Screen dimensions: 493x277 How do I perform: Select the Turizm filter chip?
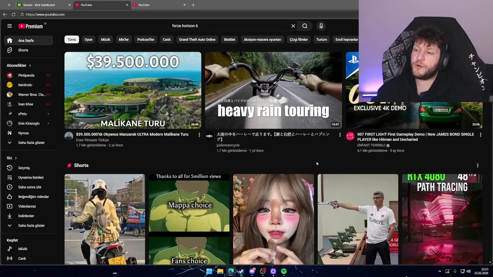322,40
